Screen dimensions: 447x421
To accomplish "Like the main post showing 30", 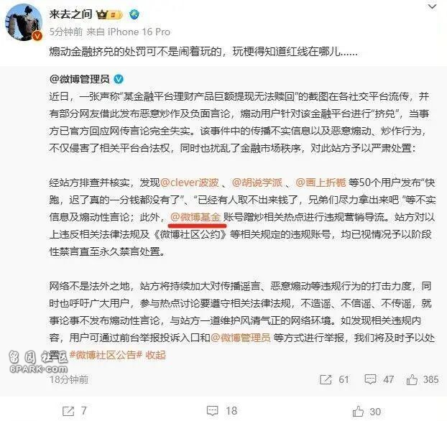I will [358, 411].
